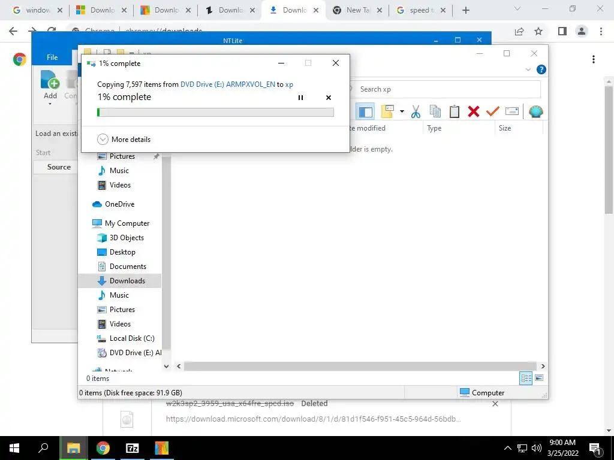This screenshot has height=460, width=614.
Task: Switch to the New Tab
Action: coord(357,10)
